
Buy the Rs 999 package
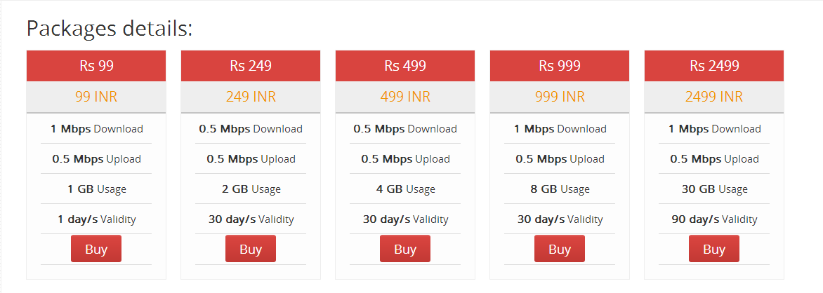[x=560, y=248]
